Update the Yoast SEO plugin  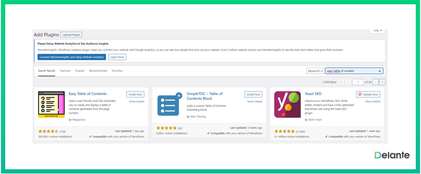click(368, 94)
